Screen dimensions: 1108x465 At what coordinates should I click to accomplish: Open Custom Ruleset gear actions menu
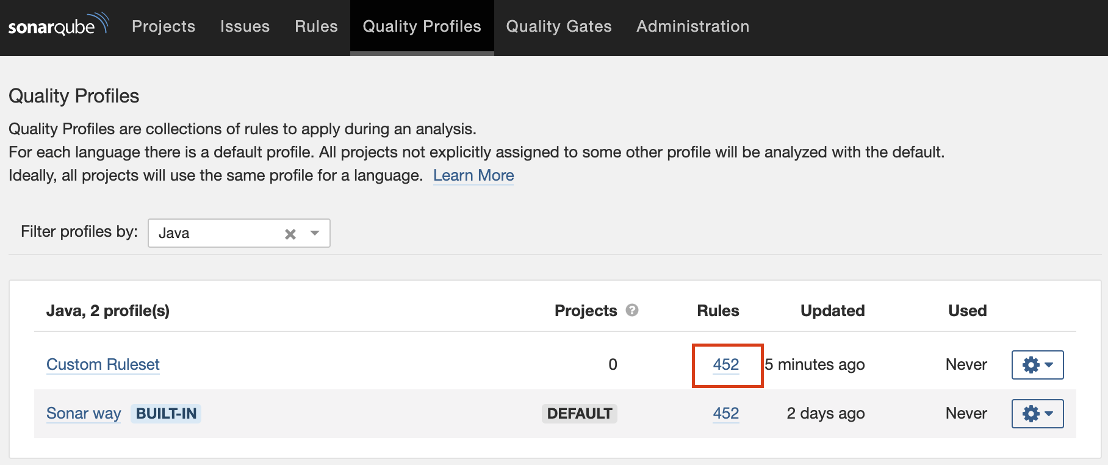(x=1037, y=365)
